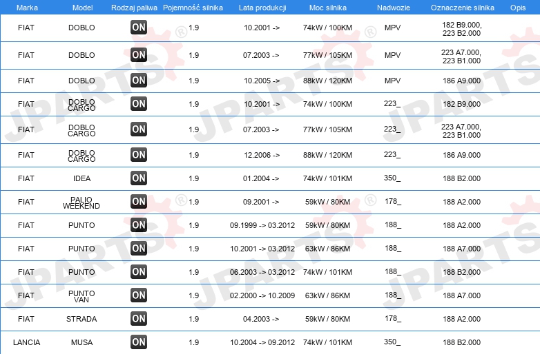The image size is (540, 354).
Task: Select the 188 A7.000 code in Punto Van row
Action: 461,295
